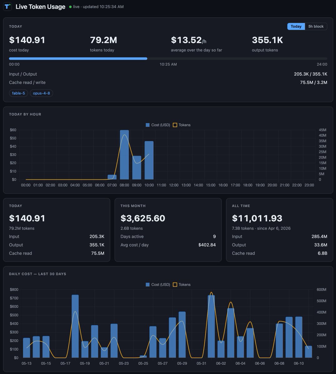The width and height of the screenshot is (336, 374).
Task: Switch to the Today view tab
Action: [296, 26]
